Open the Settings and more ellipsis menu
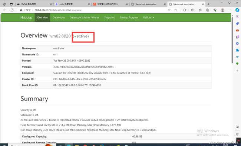241x146 pixels. pos(230,10)
